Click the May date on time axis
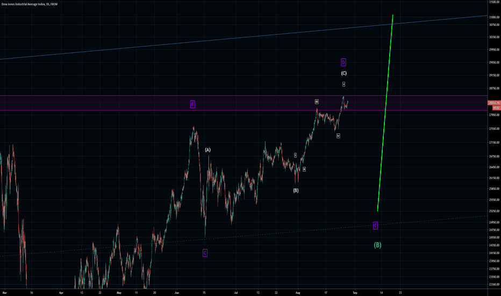Image resolution: width=501 pixels, height=296 pixels. coord(119,292)
